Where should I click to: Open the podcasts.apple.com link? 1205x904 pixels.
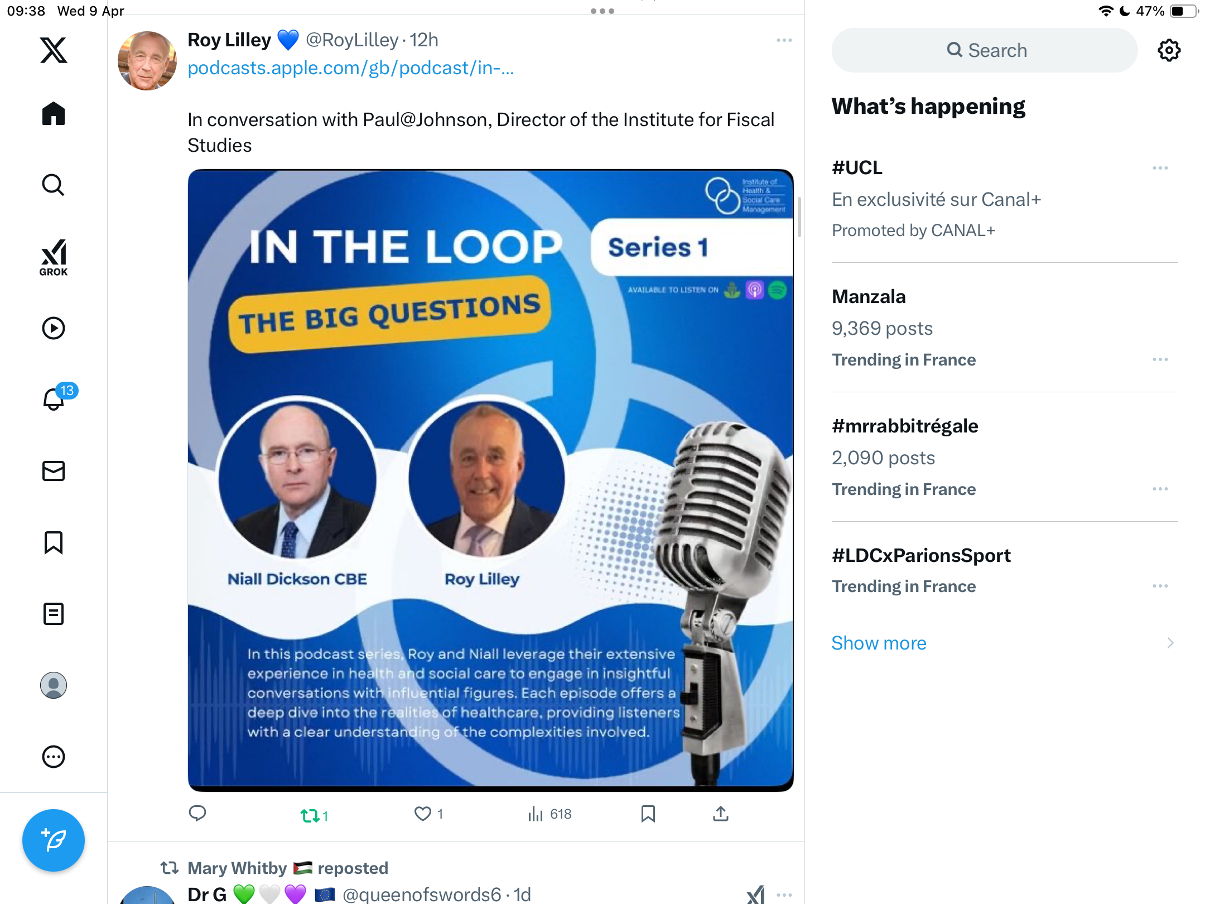[x=350, y=68]
